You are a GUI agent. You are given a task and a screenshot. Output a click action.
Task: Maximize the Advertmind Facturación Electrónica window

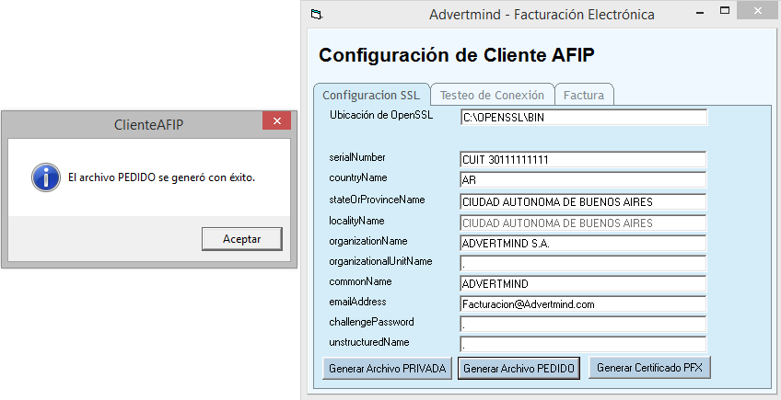point(725,10)
